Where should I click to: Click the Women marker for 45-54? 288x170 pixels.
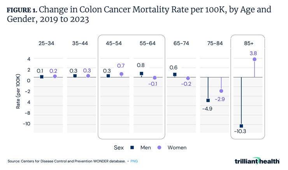(121, 74)
